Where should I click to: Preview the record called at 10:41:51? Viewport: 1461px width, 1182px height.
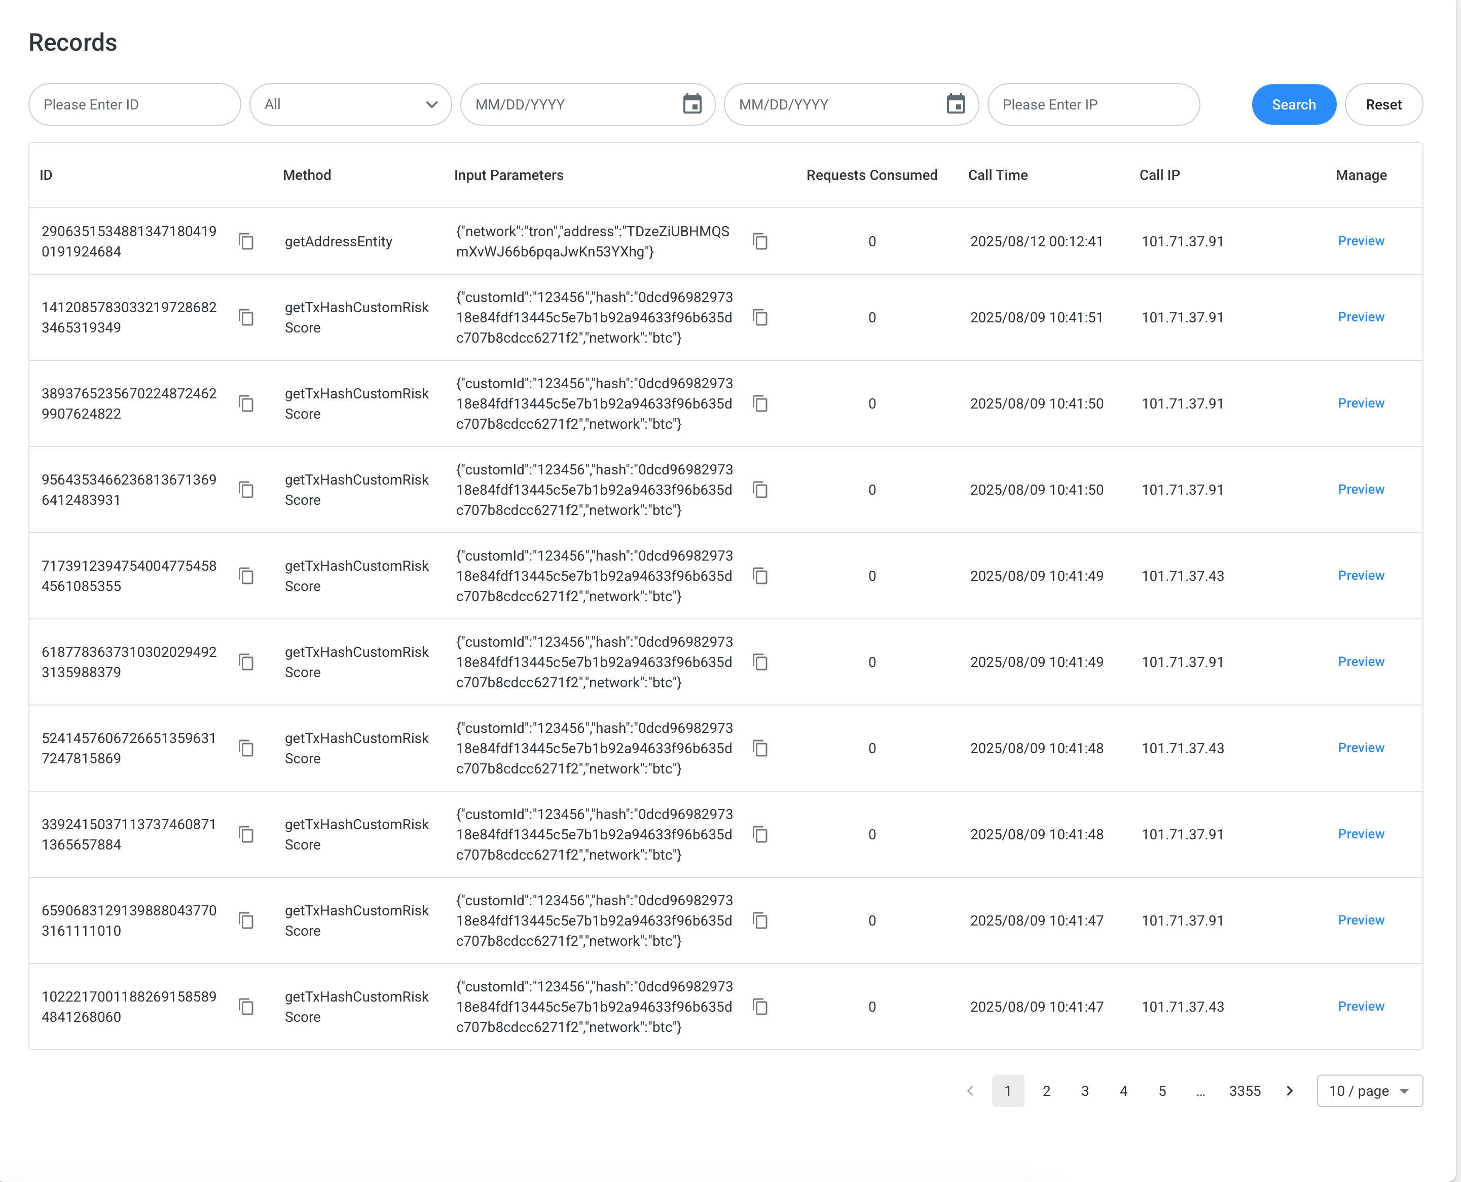pyautogui.click(x=1360, y=317)
